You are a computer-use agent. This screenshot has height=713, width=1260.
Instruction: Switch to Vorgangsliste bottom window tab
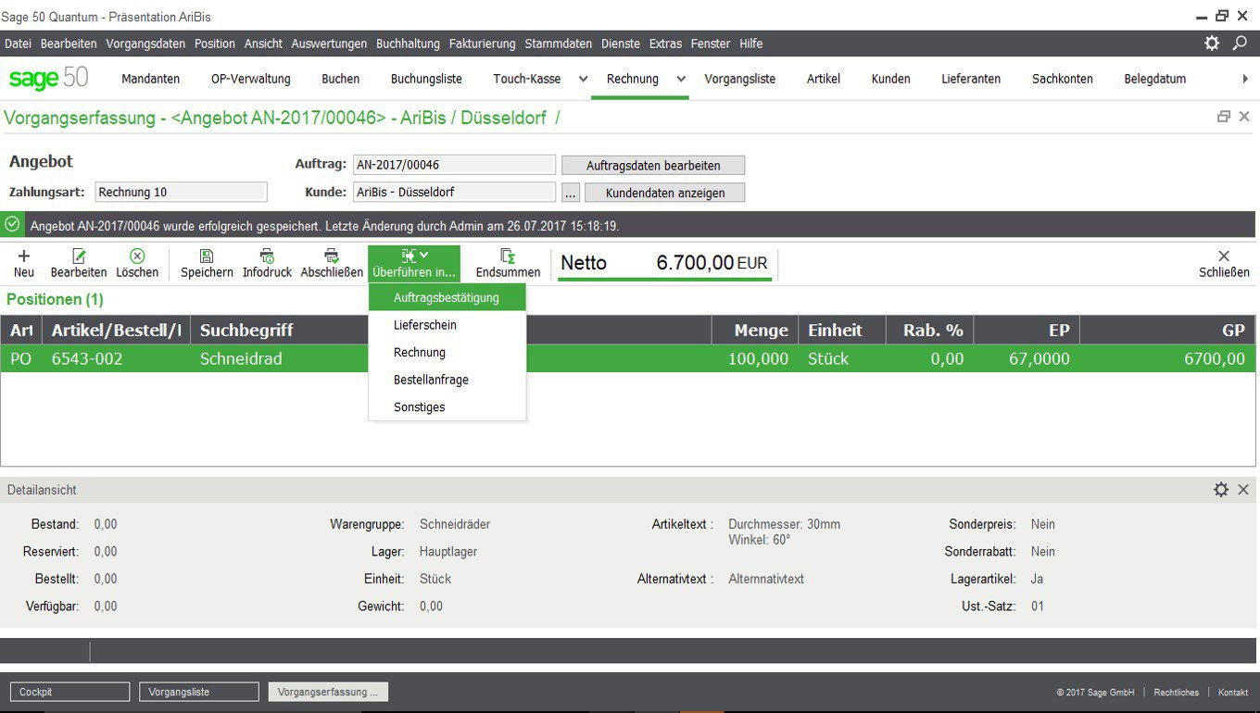click(198, 692)
